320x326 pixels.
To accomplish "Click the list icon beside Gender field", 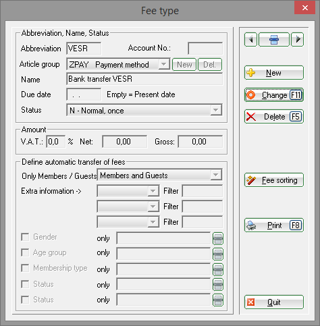I will [218, 238].
